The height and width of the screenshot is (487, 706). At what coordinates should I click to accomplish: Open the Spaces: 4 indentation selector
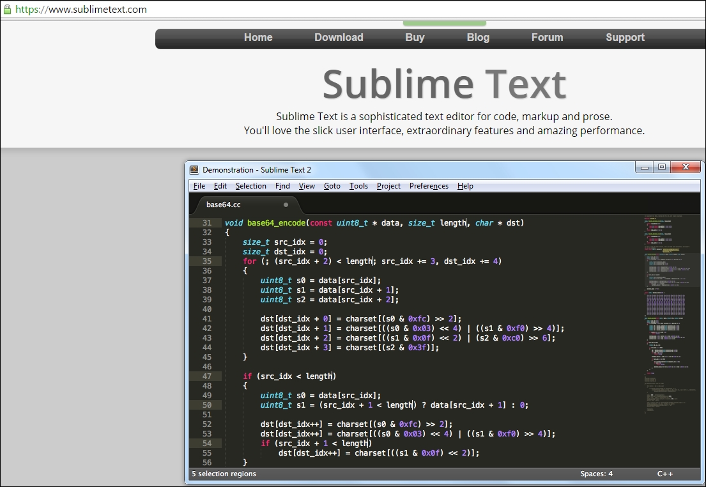click(596, 474)
